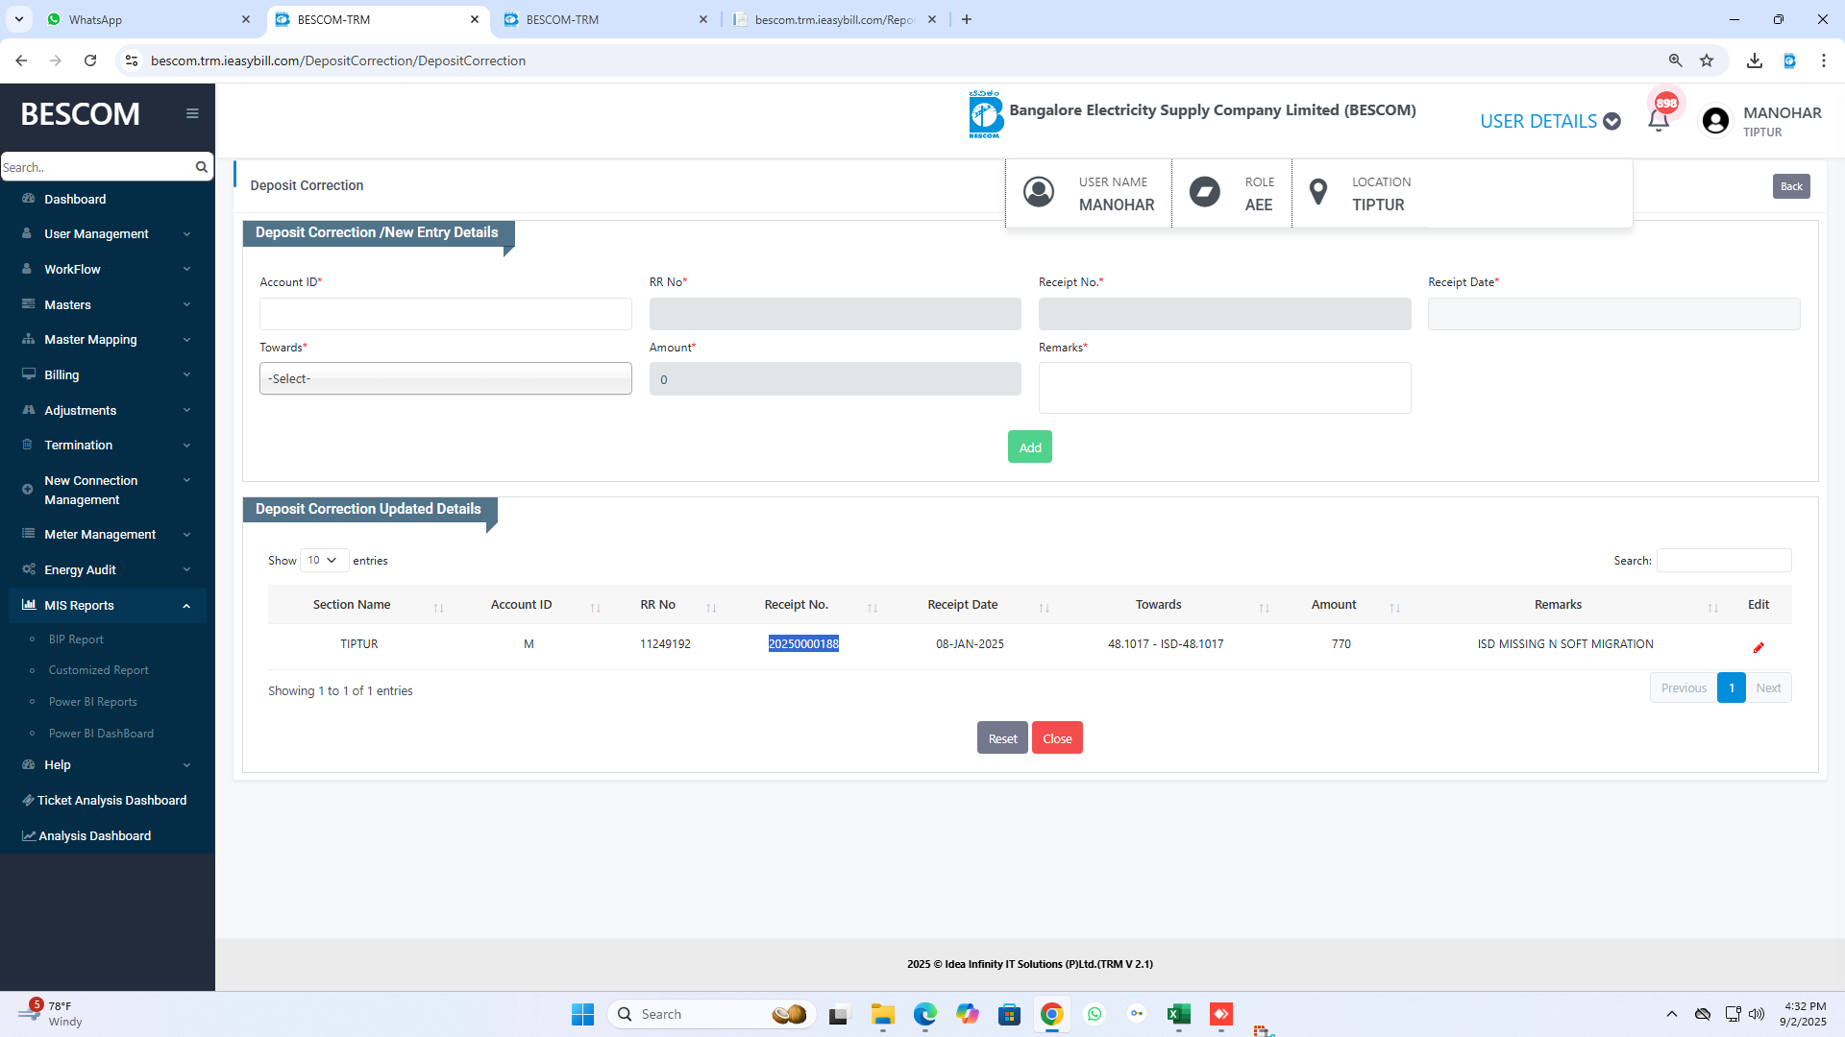Sort table by Receipt No. column arrows
The height and width of the screenshot is (1037, 1845).
point(873,608)
